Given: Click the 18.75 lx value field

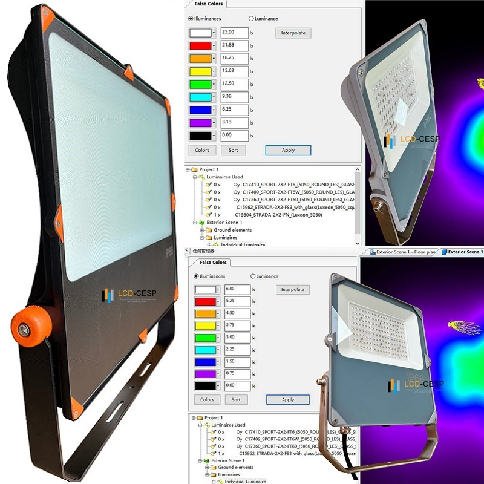Looking at the screenshot, I should click(234, 58).
